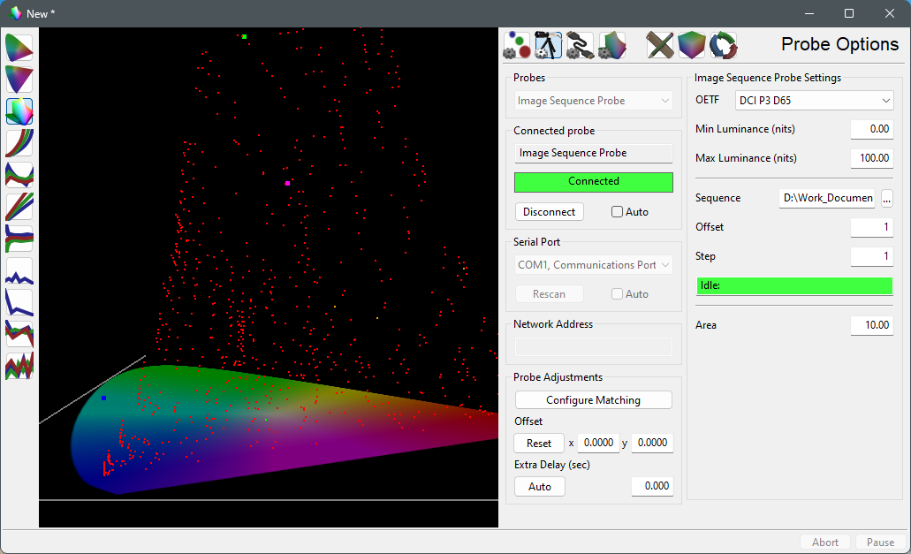This screenshot has width=911, height=554.
Task: Click the green Connected status bar
Action: [593, 182]
